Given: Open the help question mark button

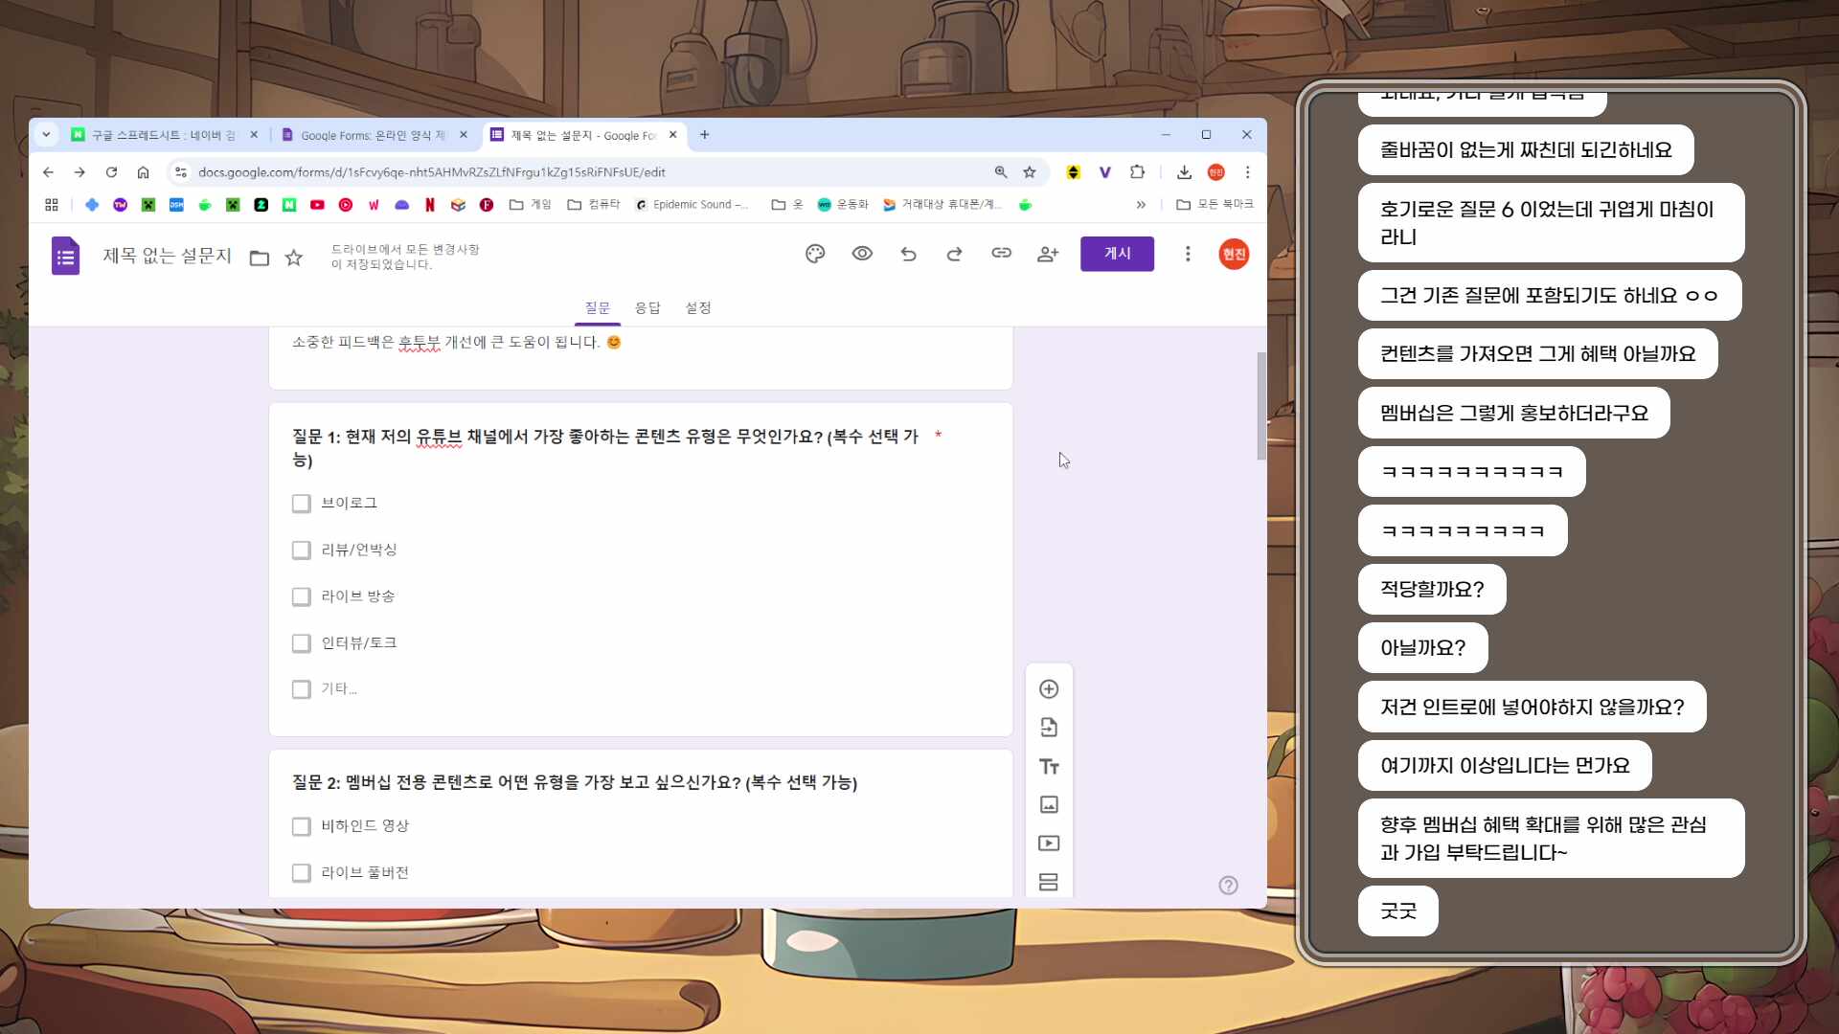Looking at the screenshot, I should pyautogui.click(x=1228, y=886).
